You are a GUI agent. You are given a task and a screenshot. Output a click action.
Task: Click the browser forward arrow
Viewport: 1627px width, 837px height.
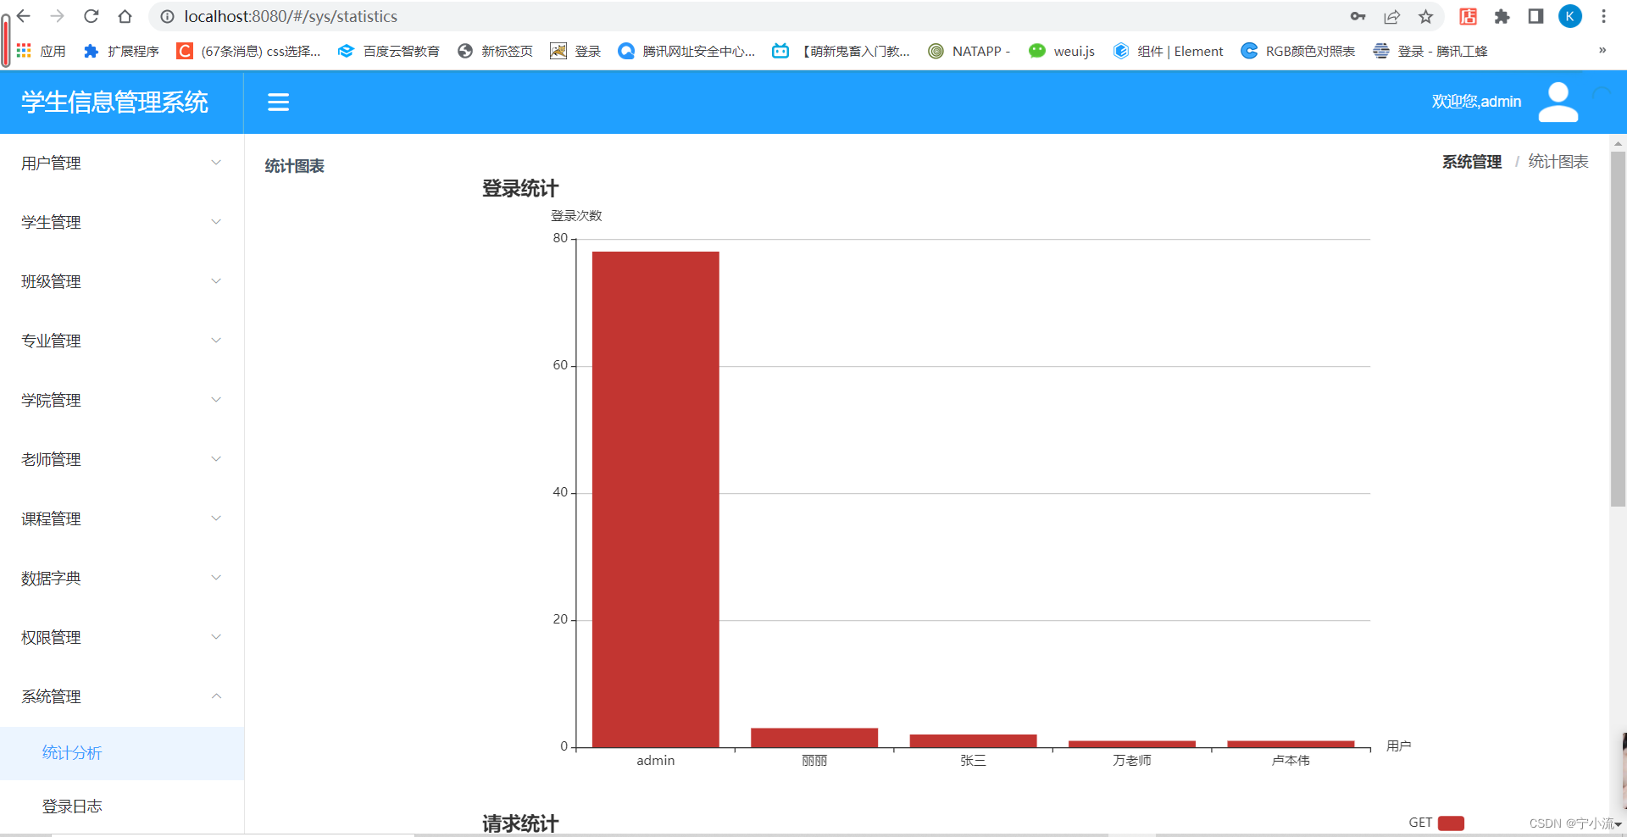tap(57, 16)
